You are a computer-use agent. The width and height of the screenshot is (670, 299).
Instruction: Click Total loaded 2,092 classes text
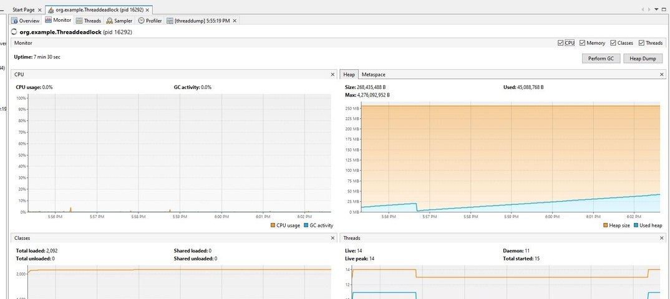click(x=37, y=250)
